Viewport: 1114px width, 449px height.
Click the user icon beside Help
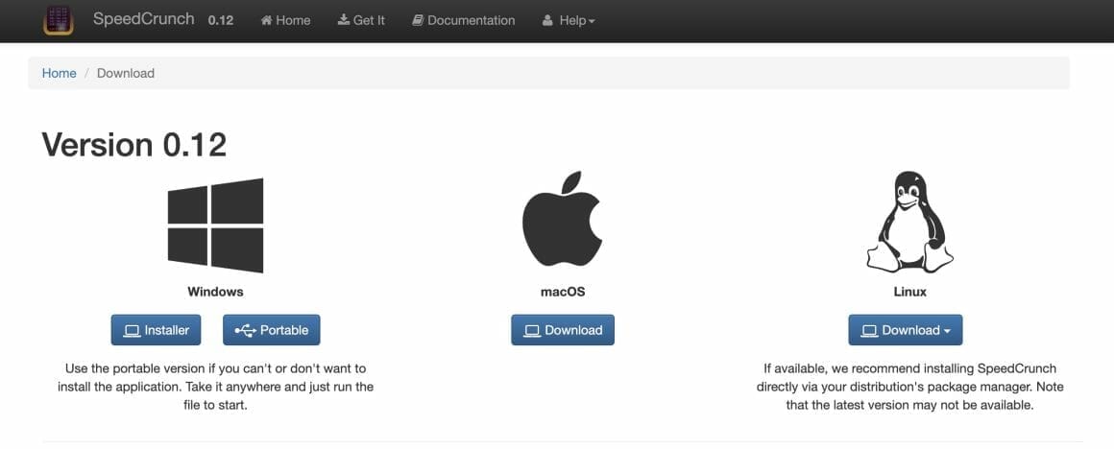pos(547,20)
